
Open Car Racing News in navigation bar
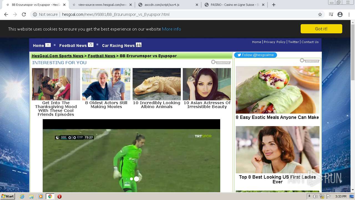pyautogui.click(x=118, y=46)
